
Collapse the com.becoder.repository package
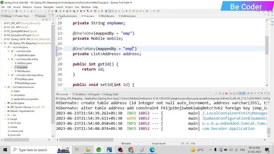(x=9, y=75)
